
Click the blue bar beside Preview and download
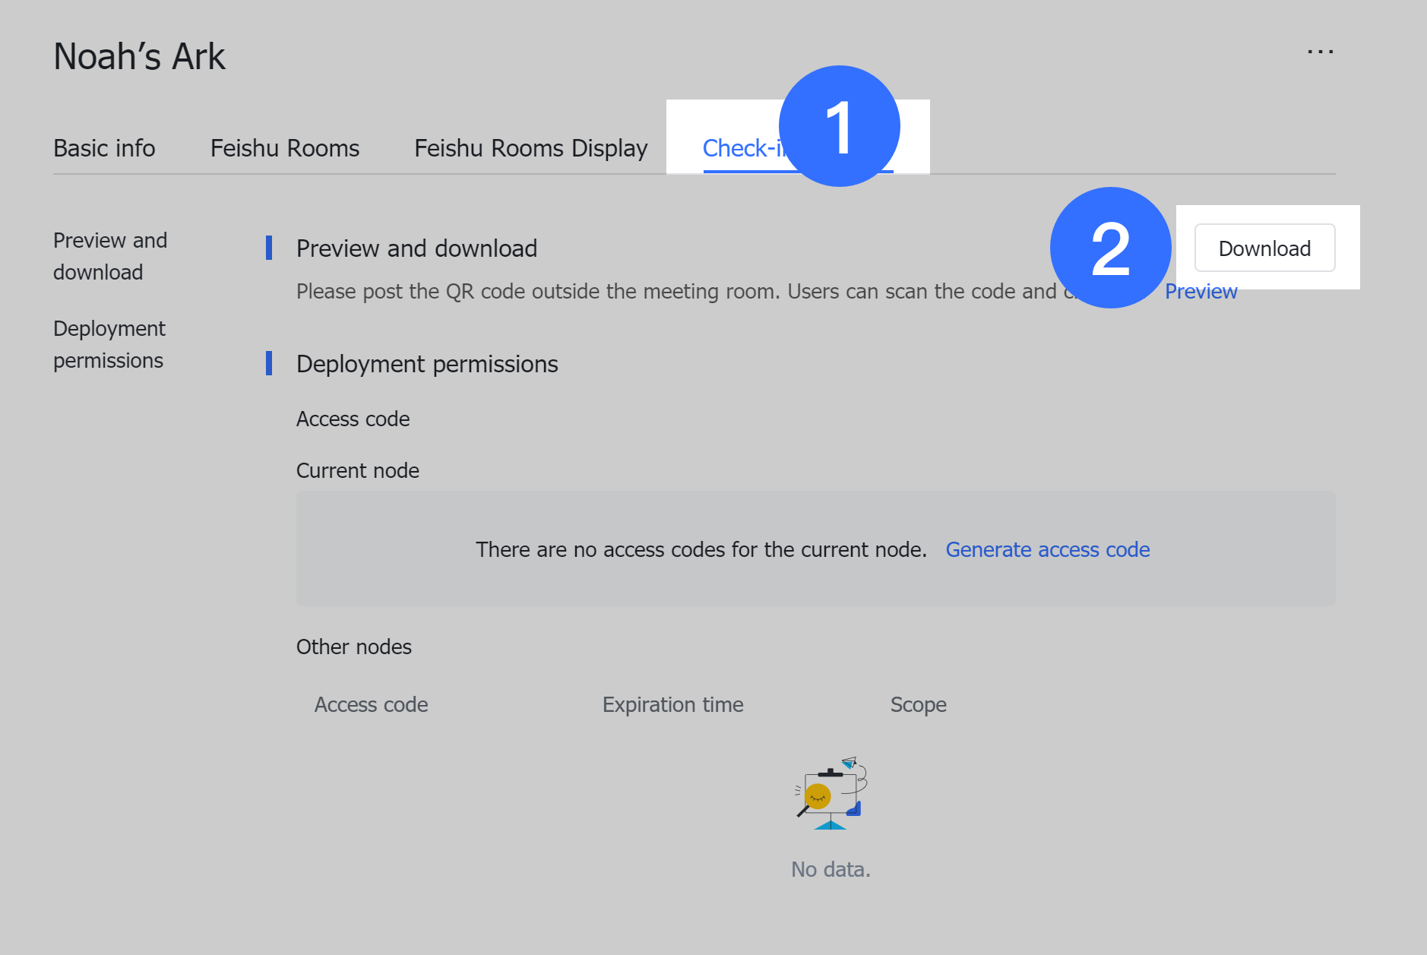click(x=270, y=248)
